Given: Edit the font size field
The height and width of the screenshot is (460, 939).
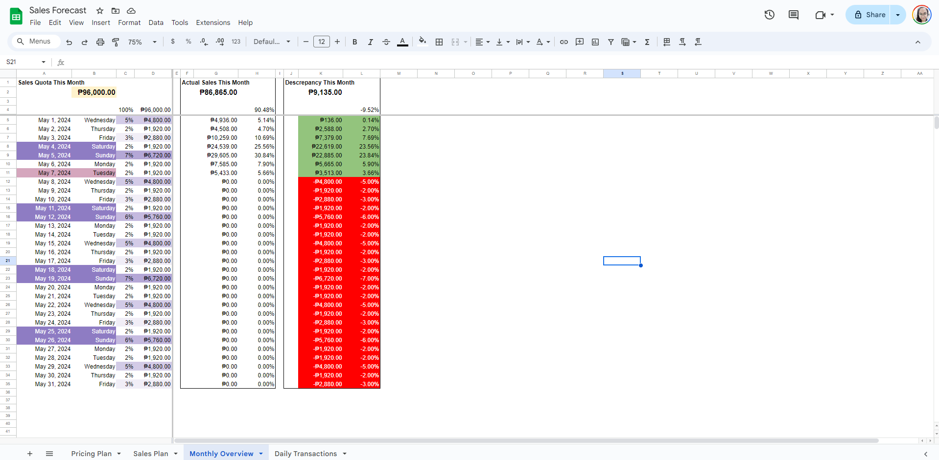Looking at the screenshot, I should (x=322, y=42).
